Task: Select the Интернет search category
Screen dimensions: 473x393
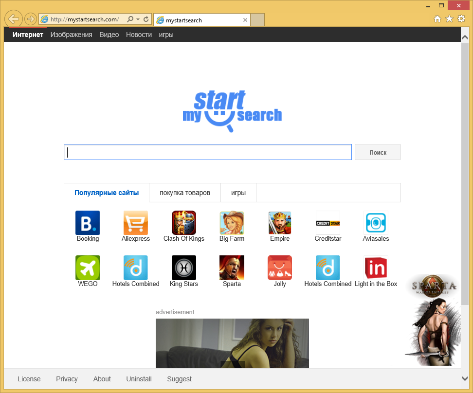Action: (28, 35)
